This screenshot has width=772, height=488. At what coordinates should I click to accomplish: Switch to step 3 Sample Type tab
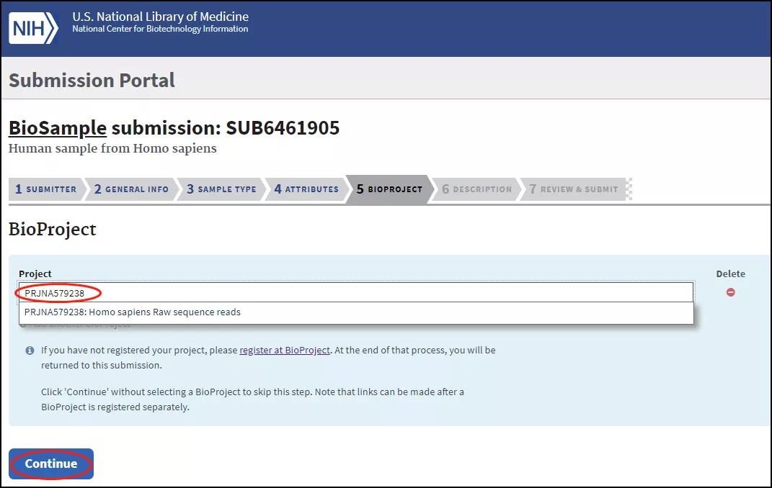221,189
